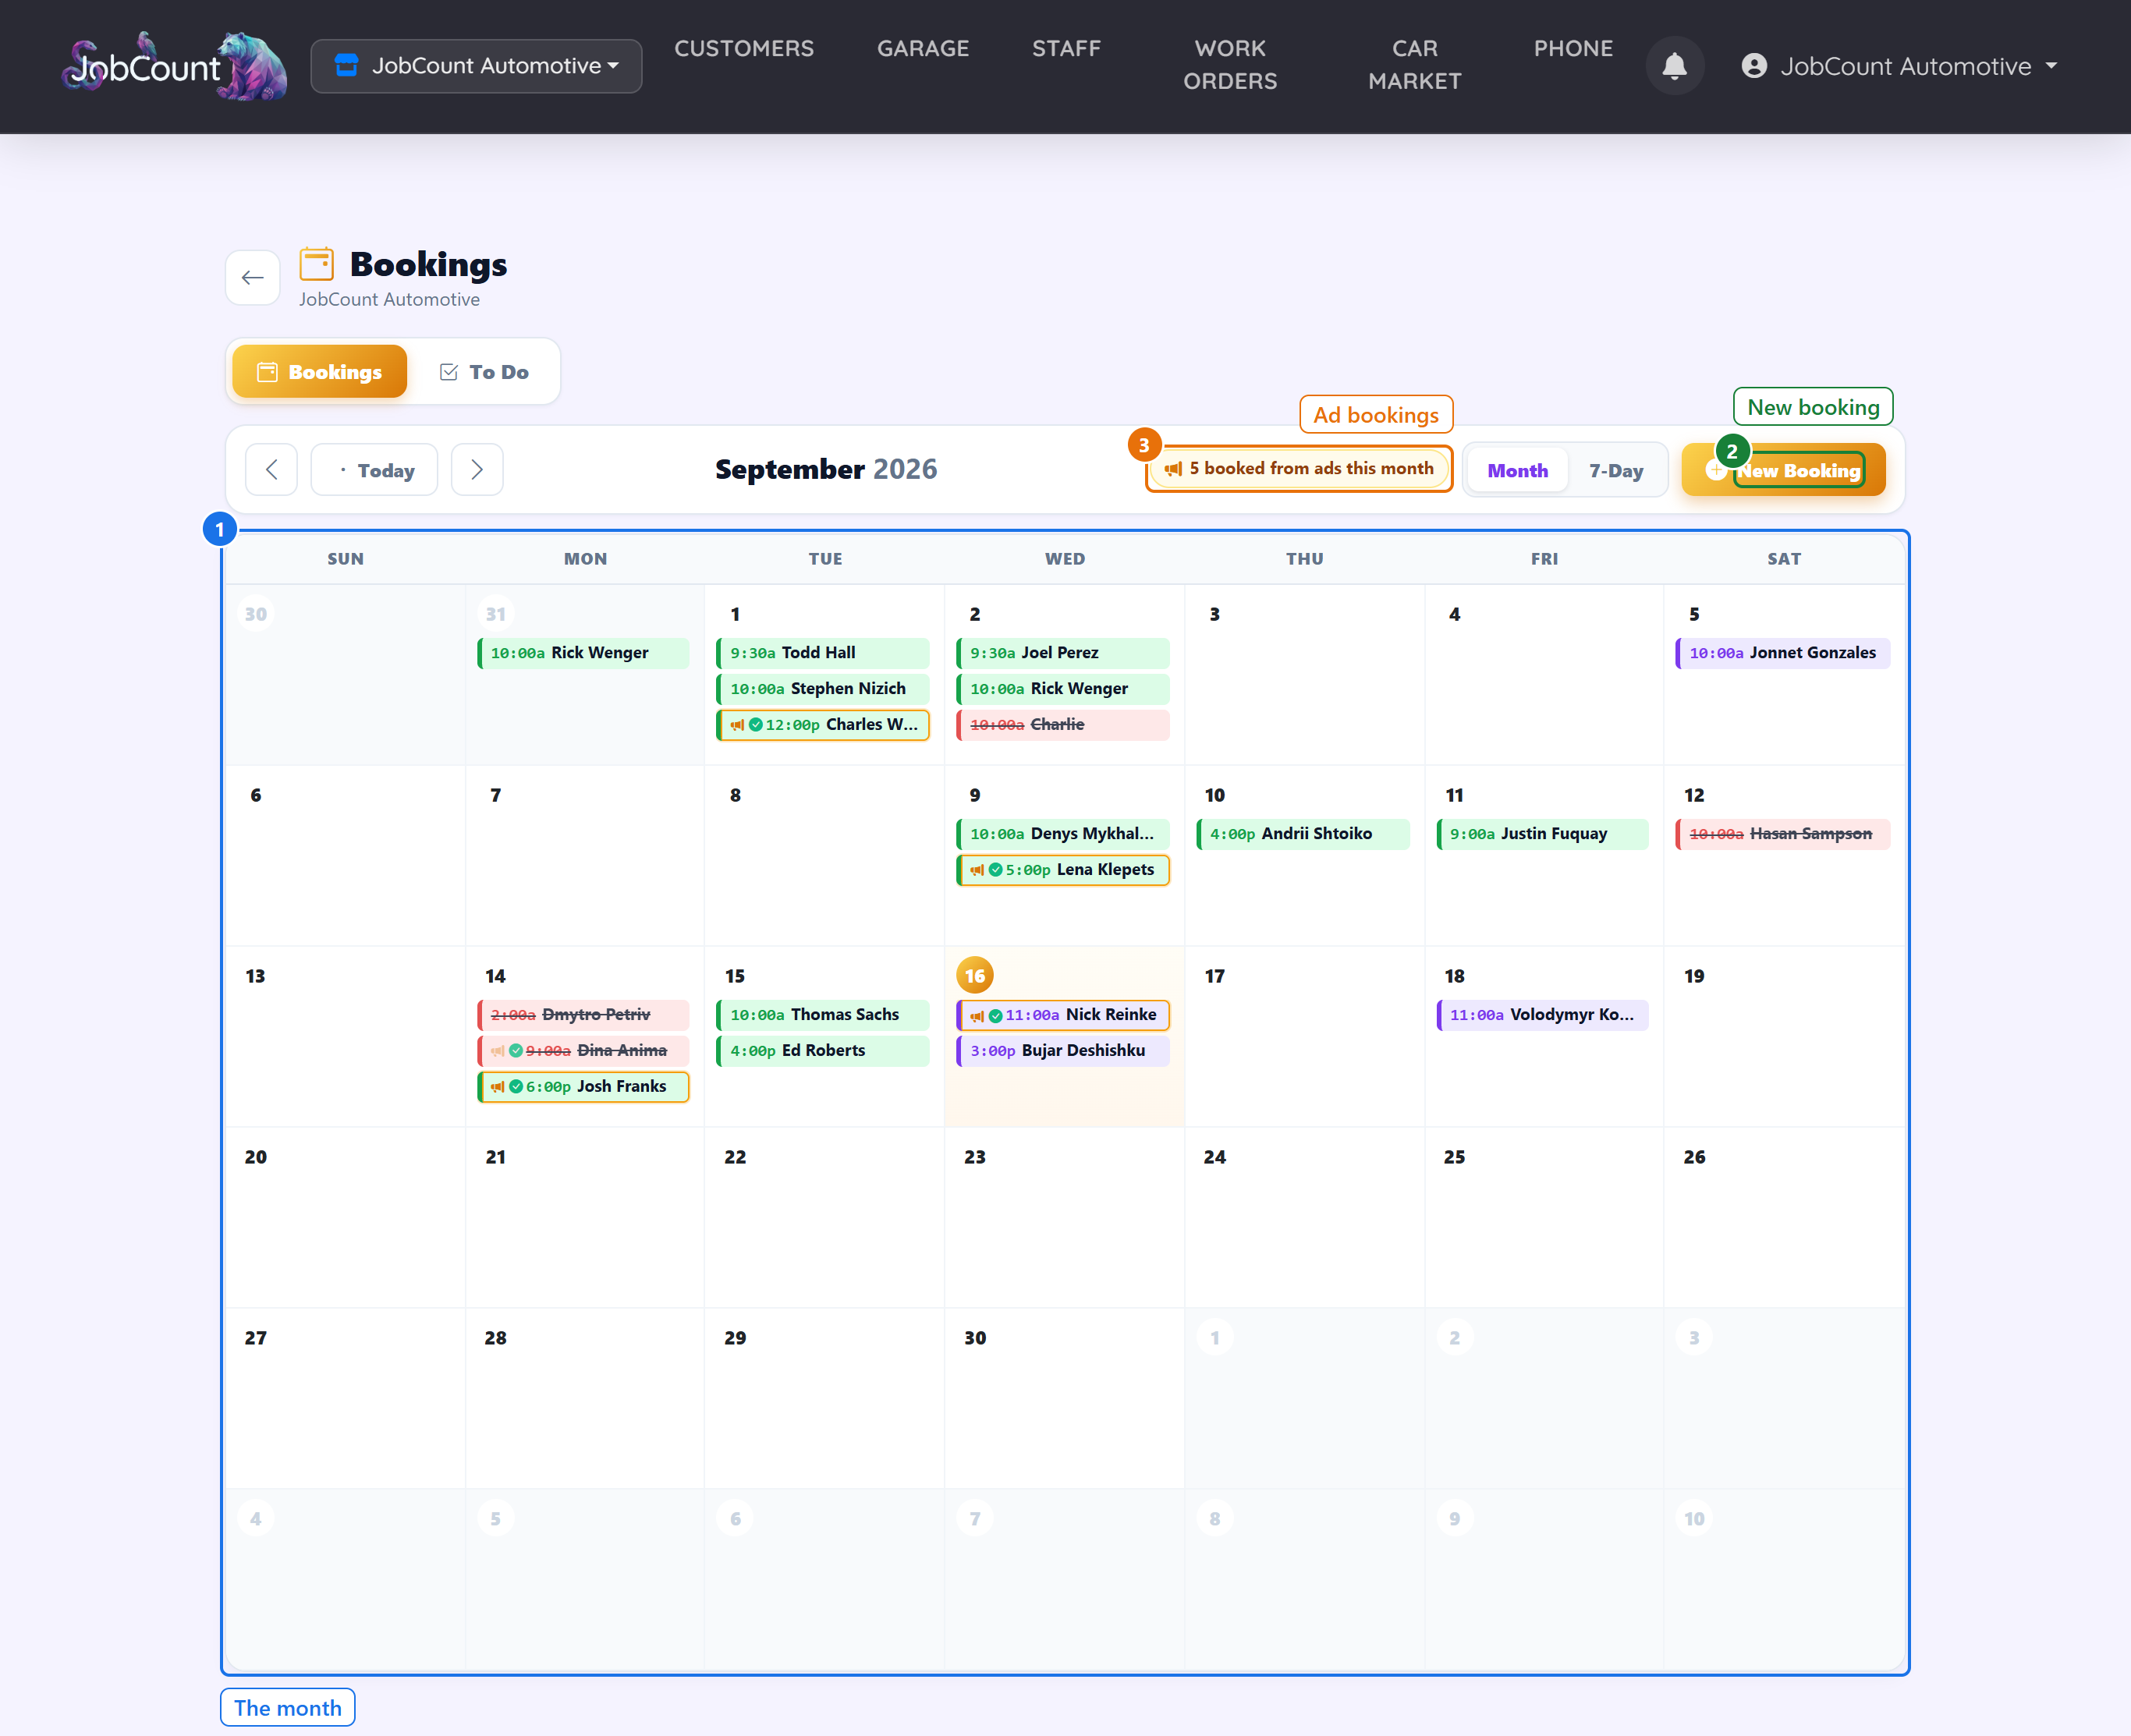Screen dimensions: 2131x1736
Task: Open the To Do tab
Action: [x=484, y=372]
